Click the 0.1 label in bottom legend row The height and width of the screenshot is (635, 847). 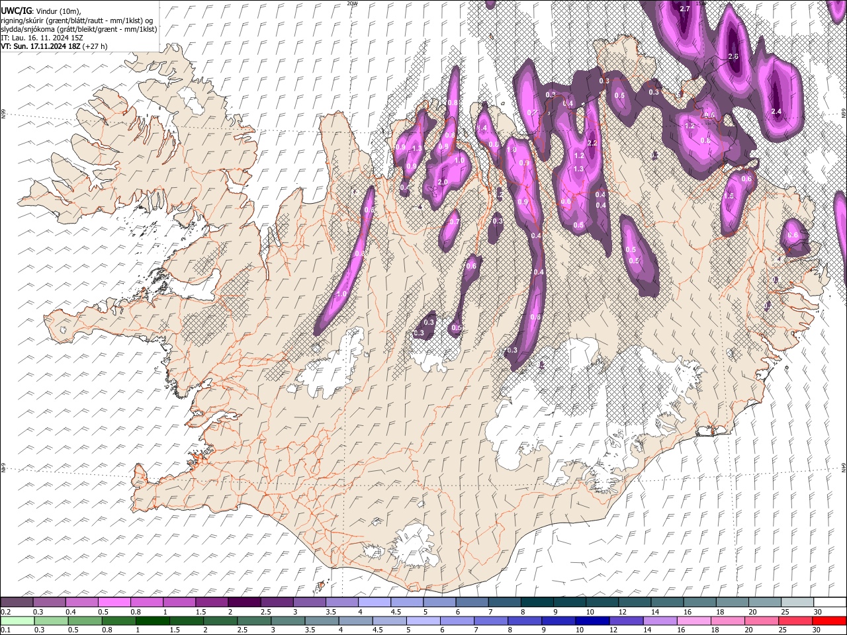[x=6, y=630]
